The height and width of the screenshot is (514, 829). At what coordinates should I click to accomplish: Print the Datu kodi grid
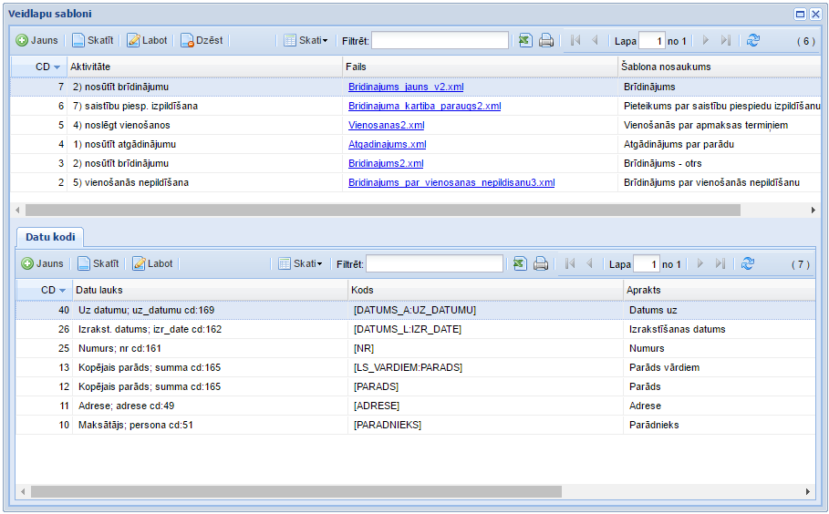point(541,263)
